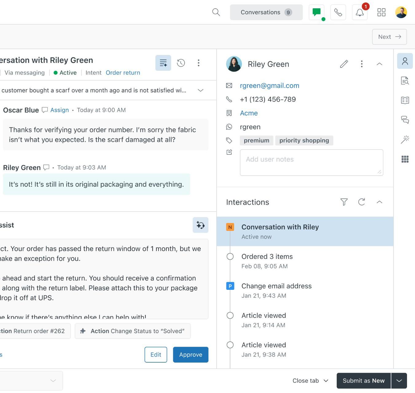The height and width of the screenshot is (393, 415).
Task: Open the Acme organization link
Action: tap(249, 113)
